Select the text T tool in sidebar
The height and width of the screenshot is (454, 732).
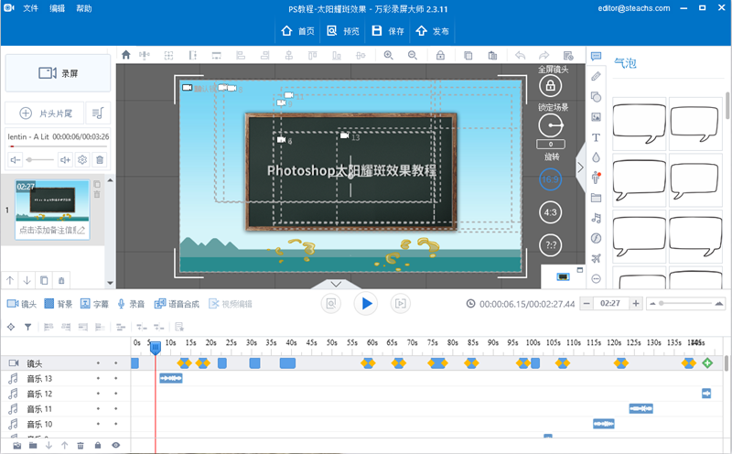coord(596,136)
